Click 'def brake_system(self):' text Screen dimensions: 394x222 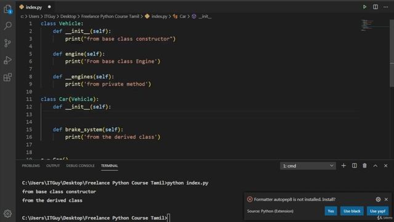[88, 129]
